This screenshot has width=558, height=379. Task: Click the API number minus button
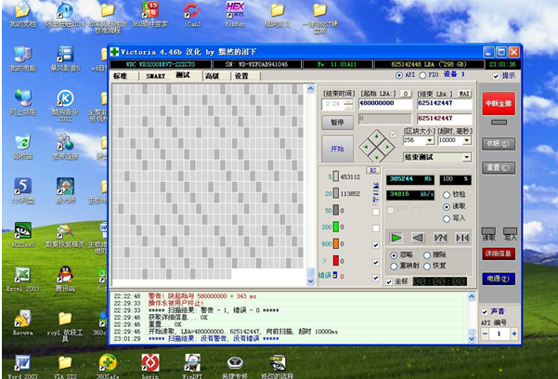point(485,333)
